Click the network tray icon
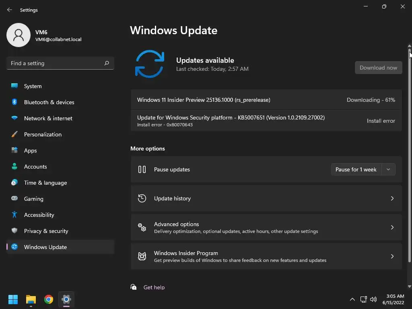 click(x=363, y=299)
